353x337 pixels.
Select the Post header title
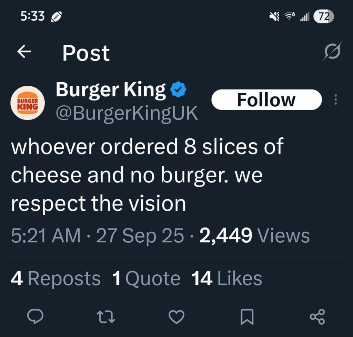85,52
